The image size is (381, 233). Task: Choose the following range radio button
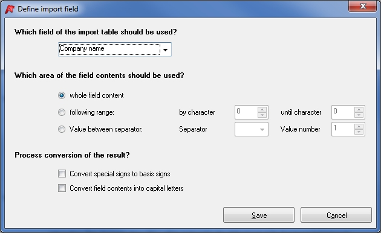62,112
